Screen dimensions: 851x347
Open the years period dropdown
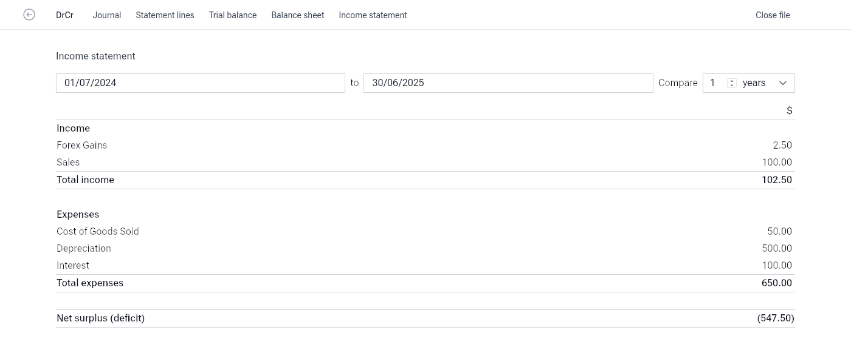[767, 83]
